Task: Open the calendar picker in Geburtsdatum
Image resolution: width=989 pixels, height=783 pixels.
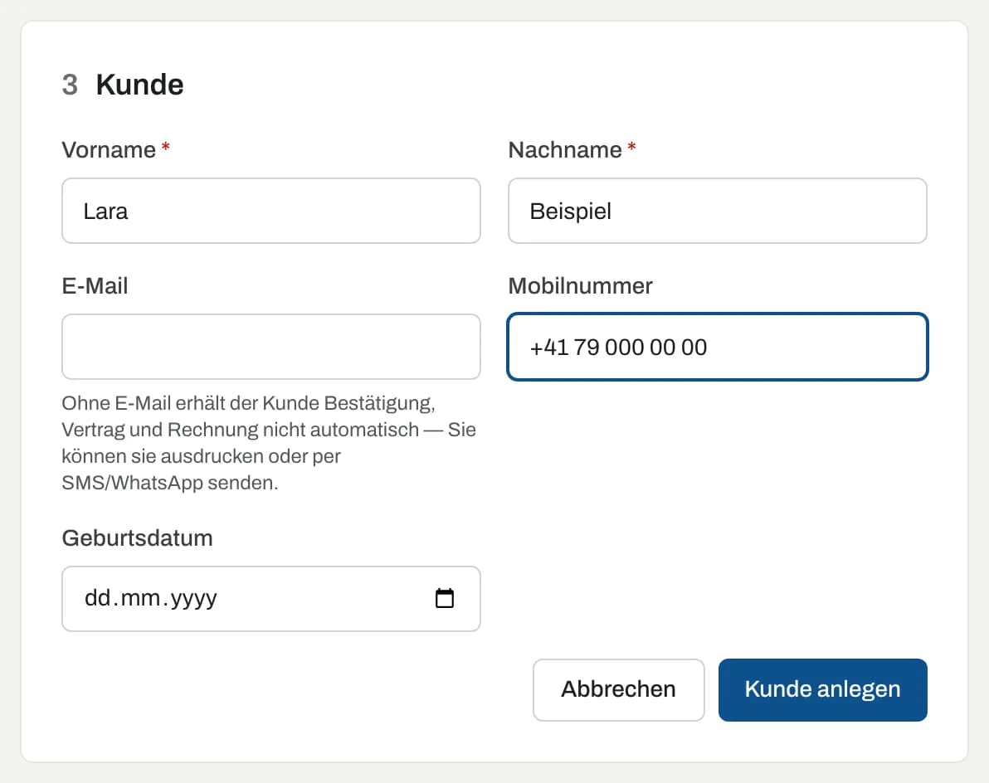Action: pos(445,598)
